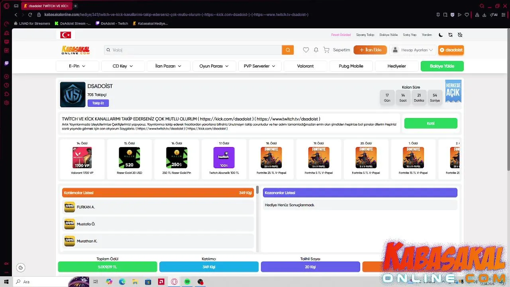Viewport: 510px width, 287px height.
Task: Expand the İlan Pazarı dropdown
Action: [x=168, y=66]
